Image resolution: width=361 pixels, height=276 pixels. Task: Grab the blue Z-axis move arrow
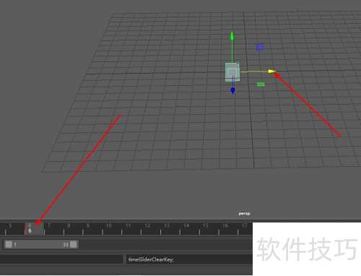pyautogui.click(x=232, y=90)
